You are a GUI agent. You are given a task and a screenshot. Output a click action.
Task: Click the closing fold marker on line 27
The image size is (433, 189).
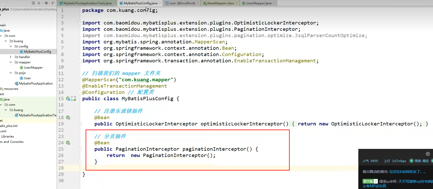coord(80,162)
